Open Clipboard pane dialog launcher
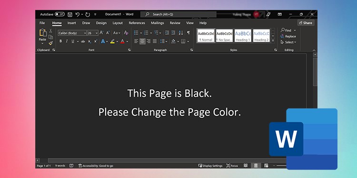Screen dimensions: 357x178 click(x=54, y=50)
